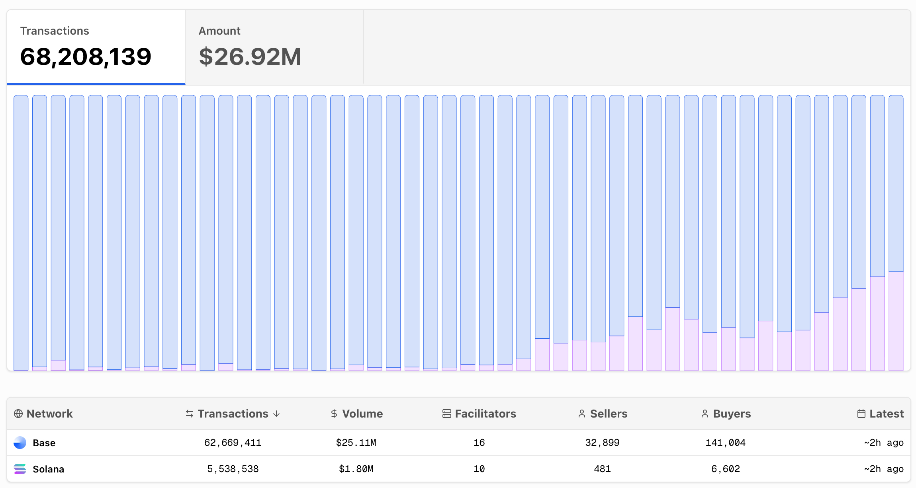Click the calendar icon beside Latest
This screenshot has height=488, width=916.
[861, 414]
